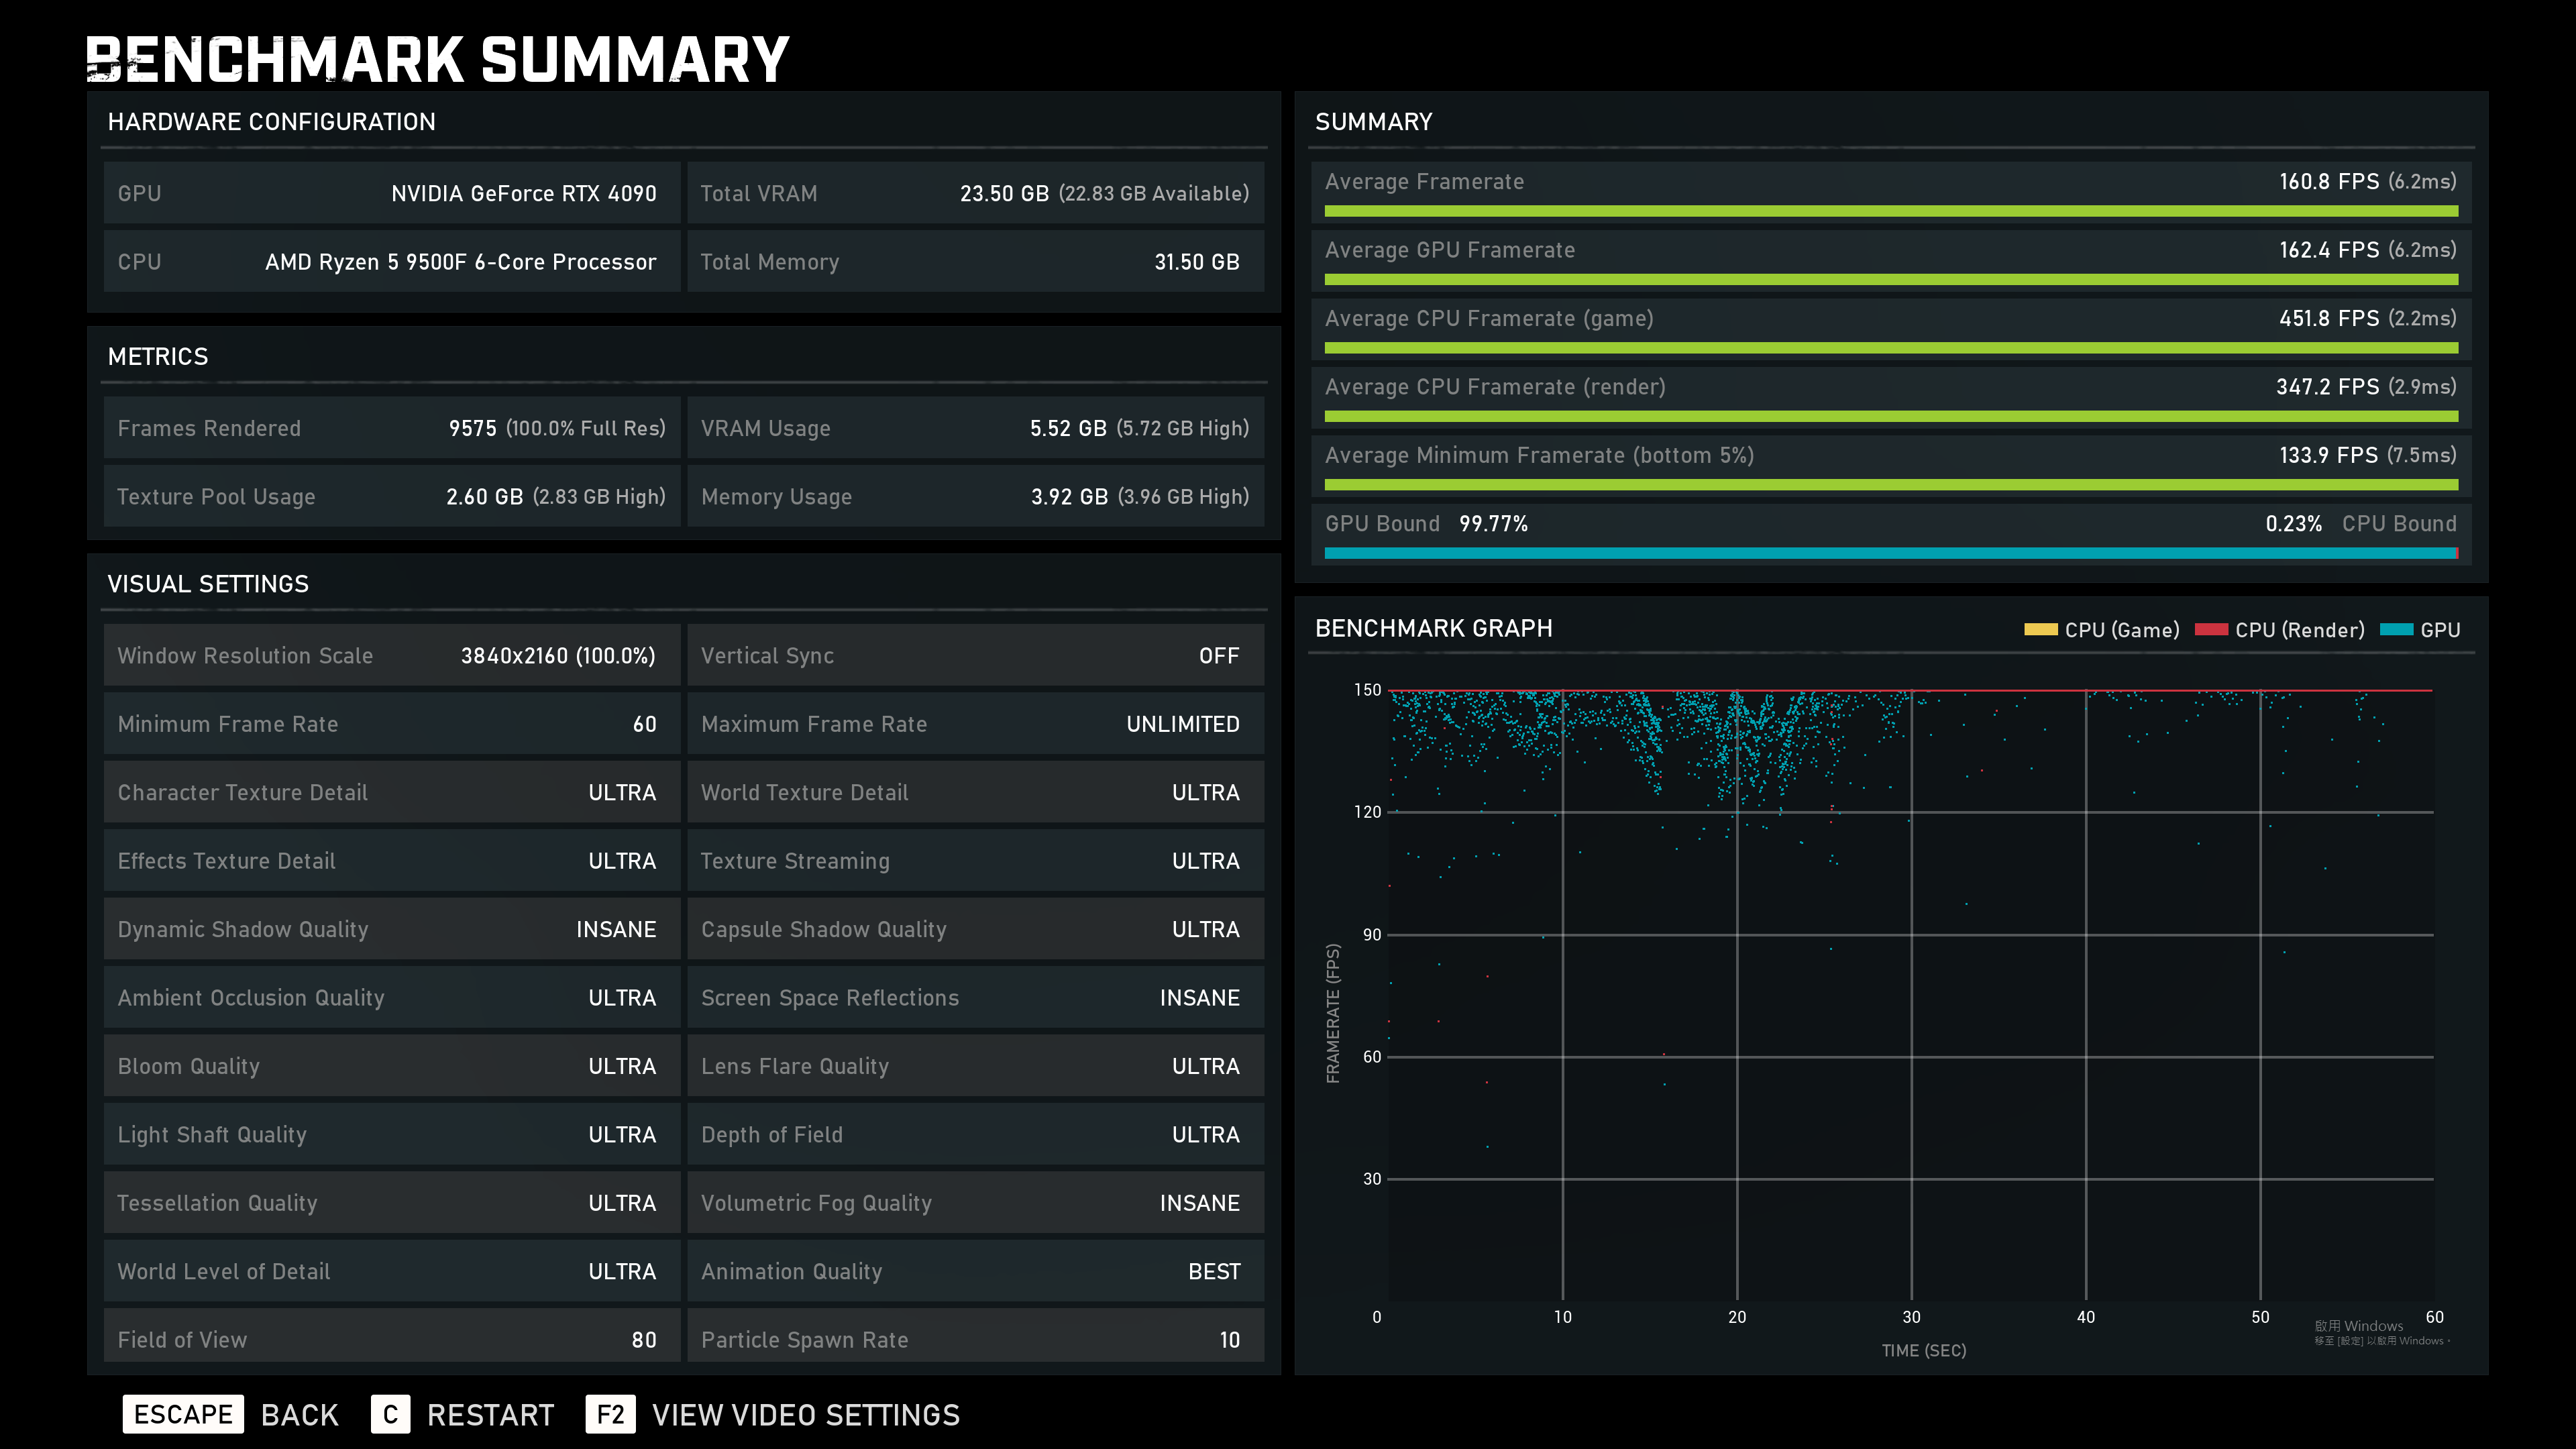Screen dimensions: 2576x1449
Task: Click the teal GPU legend swatch
Action: point(2396,630)
